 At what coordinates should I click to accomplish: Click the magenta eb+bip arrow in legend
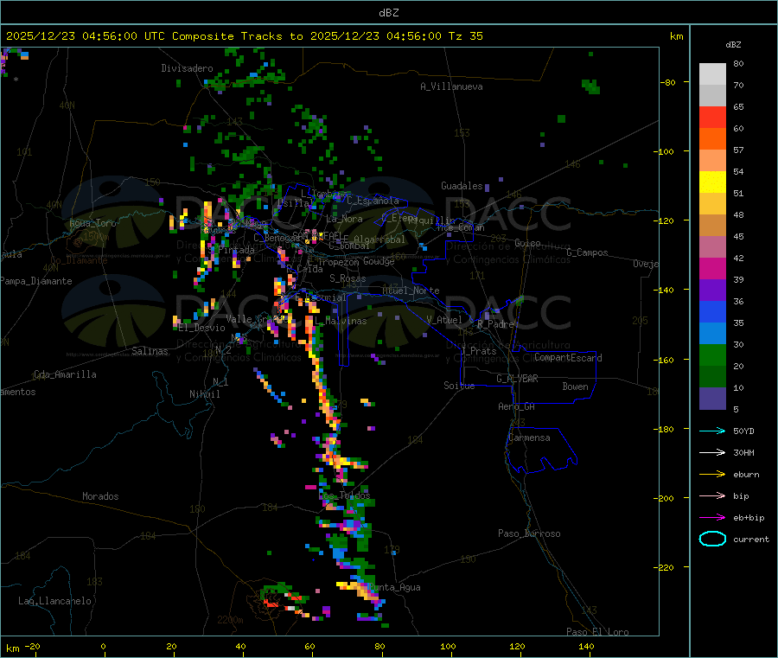pos(712,517)
